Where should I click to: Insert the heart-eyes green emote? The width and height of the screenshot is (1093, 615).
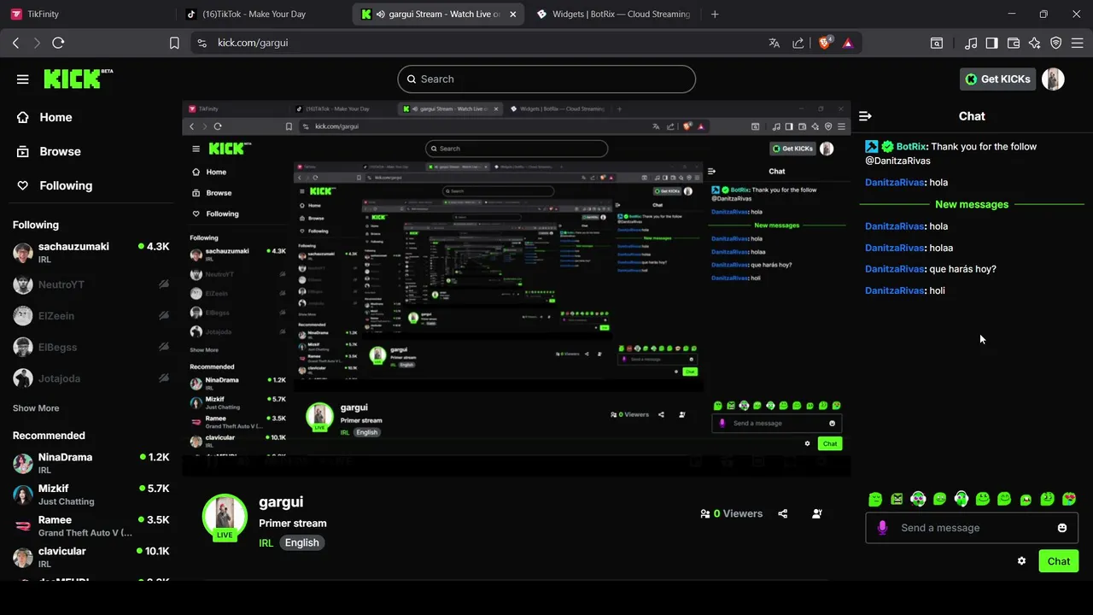pos(1069,499)
